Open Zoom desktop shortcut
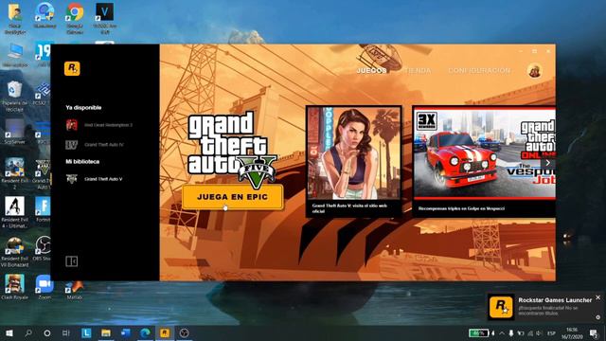 click(x=45, y=286)
